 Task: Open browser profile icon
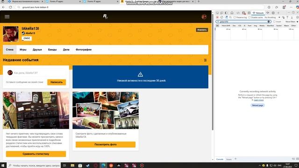(284, 7)
